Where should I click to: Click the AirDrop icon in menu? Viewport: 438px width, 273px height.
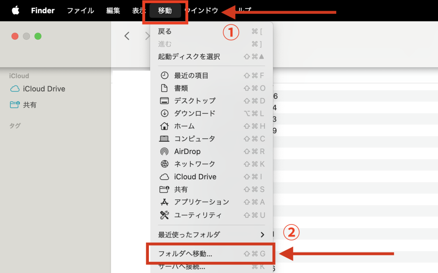point(164,151)
